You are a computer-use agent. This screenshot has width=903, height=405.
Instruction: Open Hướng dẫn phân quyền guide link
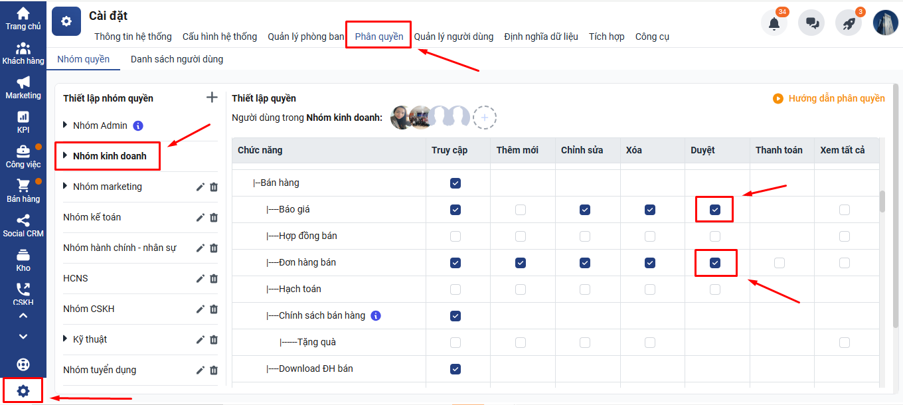click(829, 98)
